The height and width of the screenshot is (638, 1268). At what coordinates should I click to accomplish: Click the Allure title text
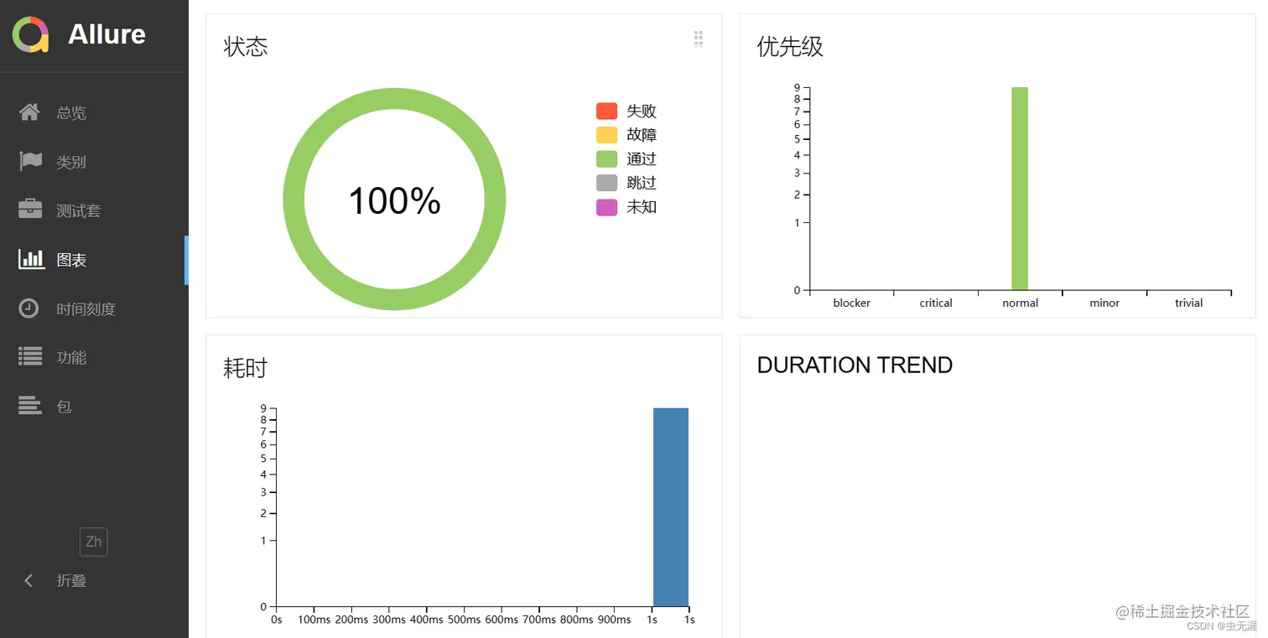pos(107,34)
